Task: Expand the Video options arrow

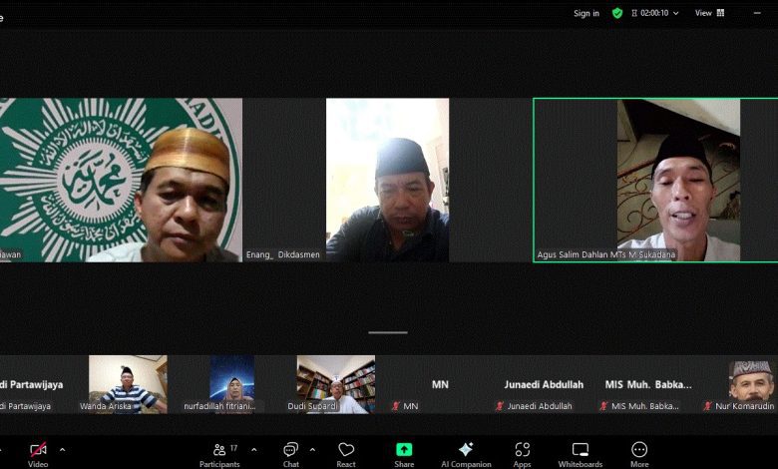Action: tap(62, 449)
